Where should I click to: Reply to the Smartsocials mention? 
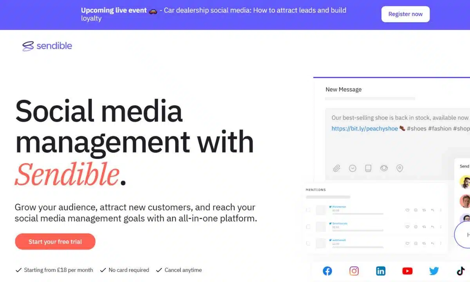tap(432, 227)
